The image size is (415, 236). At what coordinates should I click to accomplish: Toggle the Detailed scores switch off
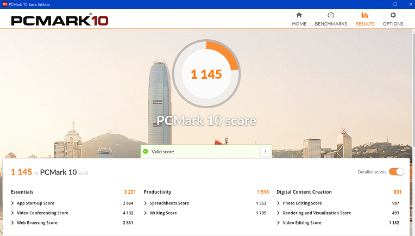tap(396, 172)
